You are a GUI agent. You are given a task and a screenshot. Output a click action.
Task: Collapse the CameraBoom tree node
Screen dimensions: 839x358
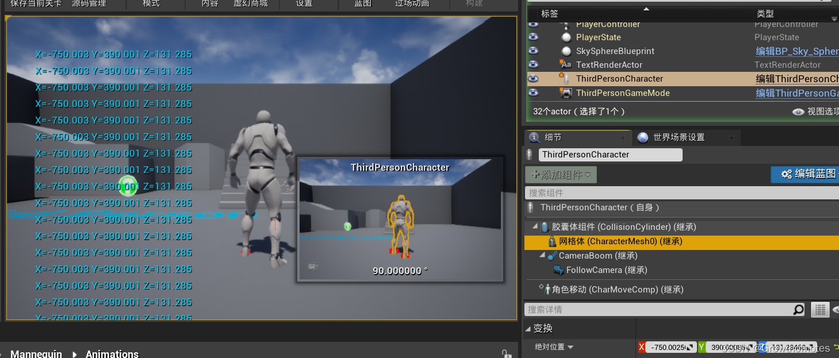pyautogui.click(x=543, y=256)
